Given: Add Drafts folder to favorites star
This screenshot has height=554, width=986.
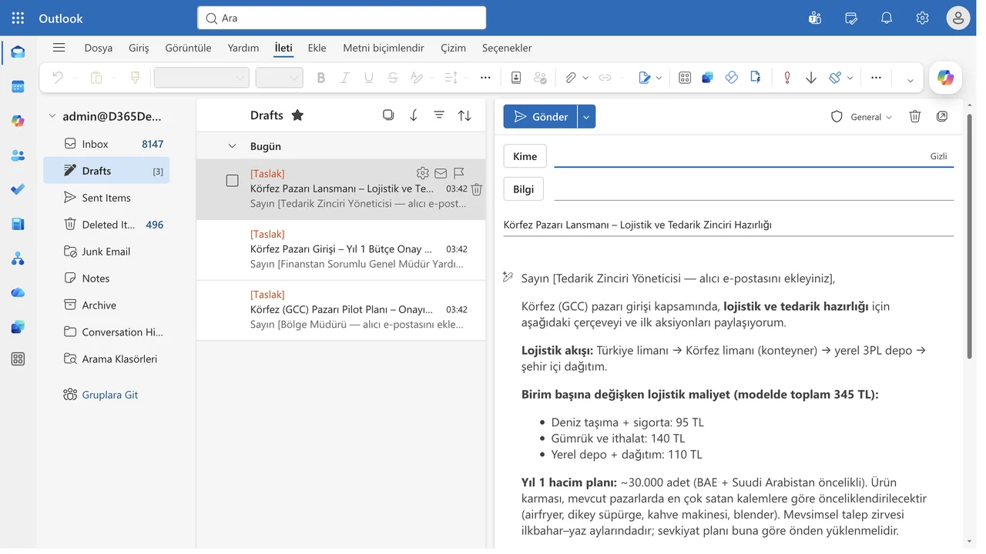Looking at the screenshot, I should click(x=297, y=115).
